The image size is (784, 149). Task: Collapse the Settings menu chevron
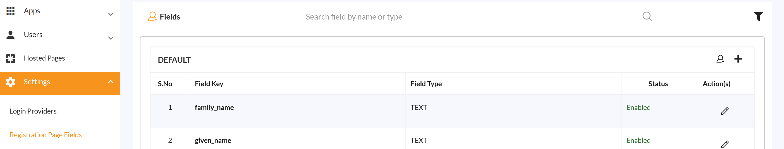pos(111,82)
